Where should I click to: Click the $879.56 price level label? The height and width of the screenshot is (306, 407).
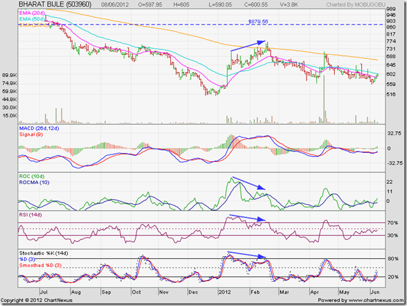pos(258,22)
